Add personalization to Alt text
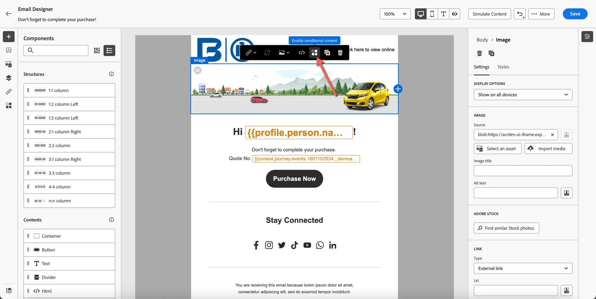The width and height of the screenshot is (596, 299). point(566,193)
